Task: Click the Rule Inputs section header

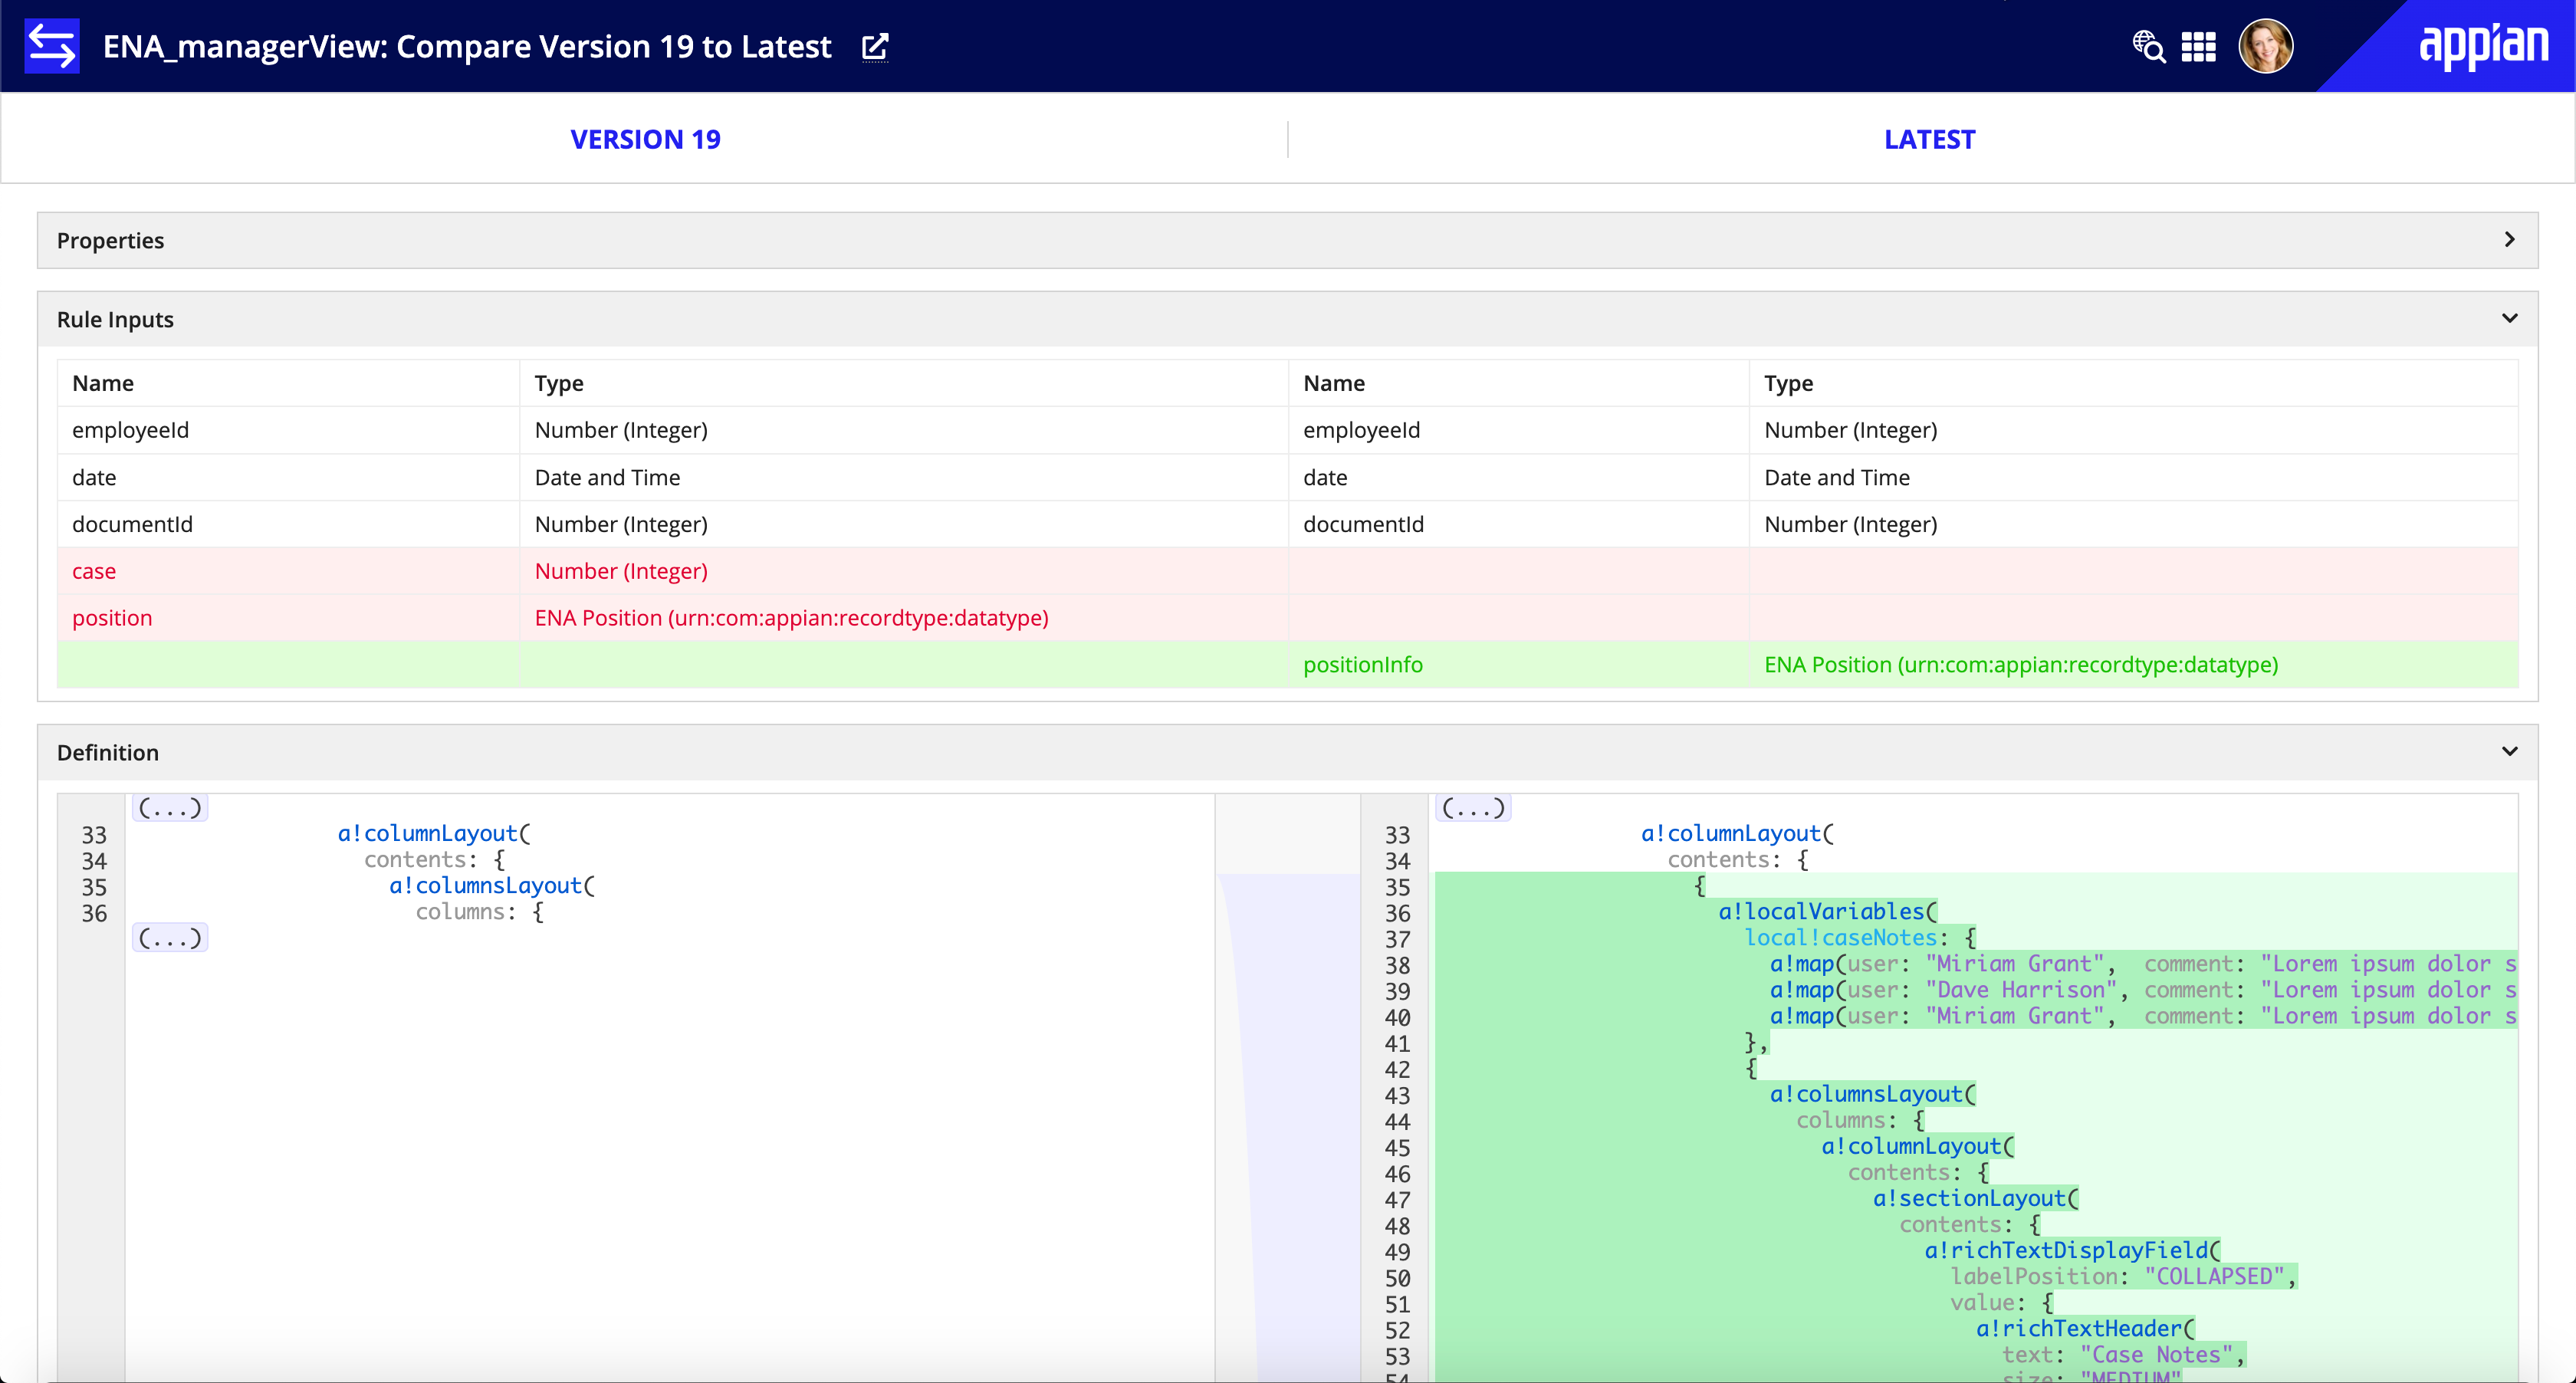Action: (1288, 319)
